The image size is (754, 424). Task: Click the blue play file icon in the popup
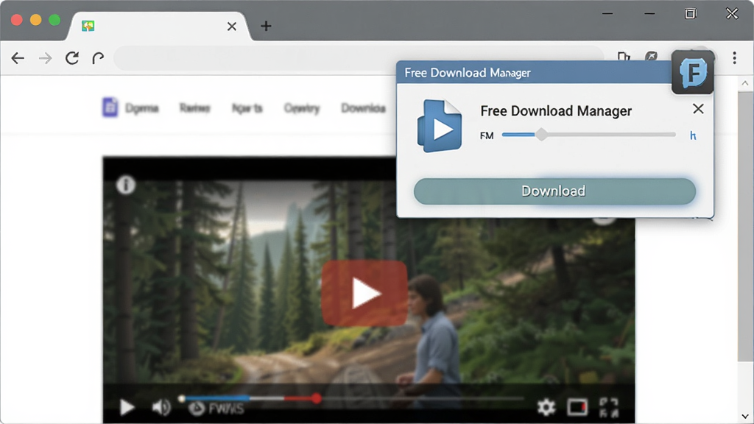point(440,126)
